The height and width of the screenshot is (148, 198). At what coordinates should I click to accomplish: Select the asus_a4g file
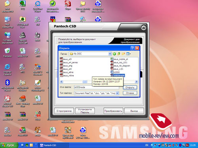[66, 66]
